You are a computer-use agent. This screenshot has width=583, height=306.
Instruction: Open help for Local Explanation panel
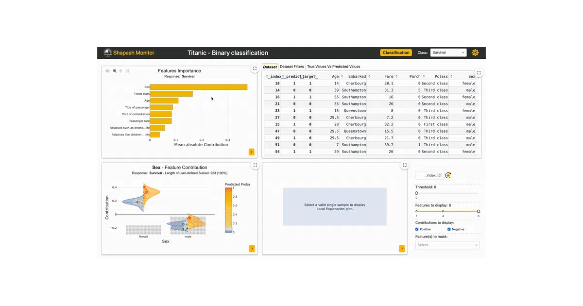(402, 249)
